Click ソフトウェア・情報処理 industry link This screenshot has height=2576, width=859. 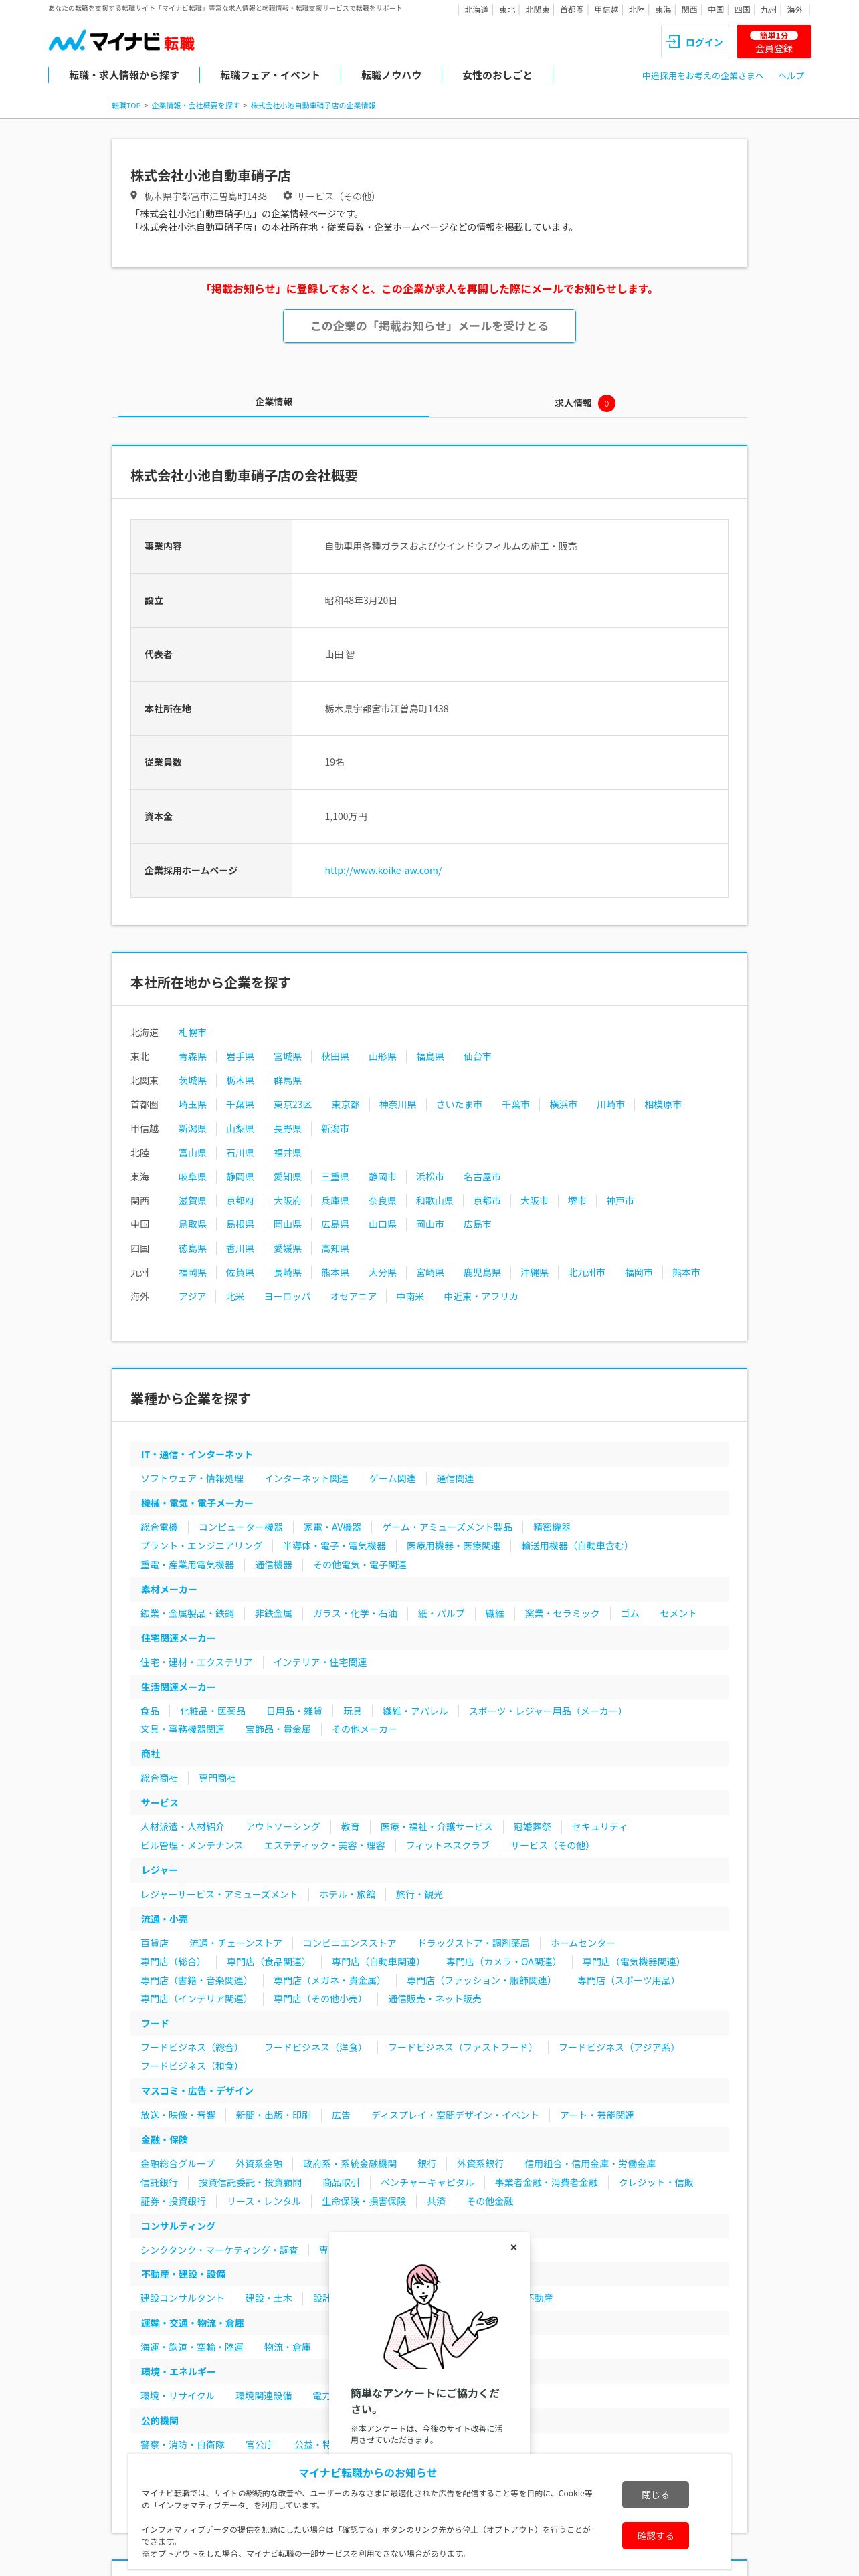[191, 1479]
